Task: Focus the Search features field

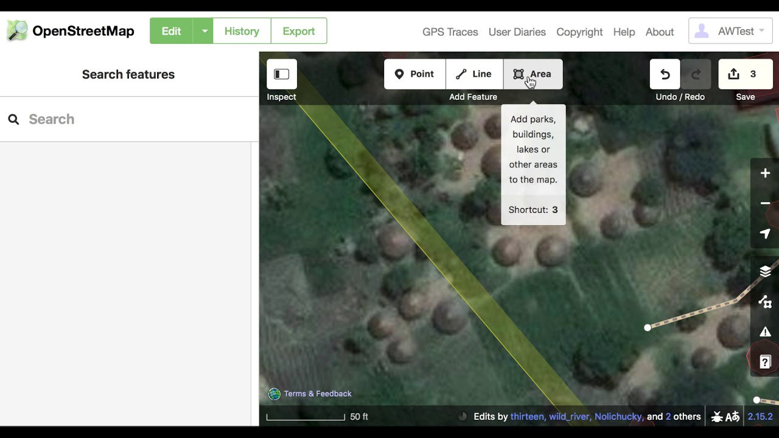Action: 129,119
